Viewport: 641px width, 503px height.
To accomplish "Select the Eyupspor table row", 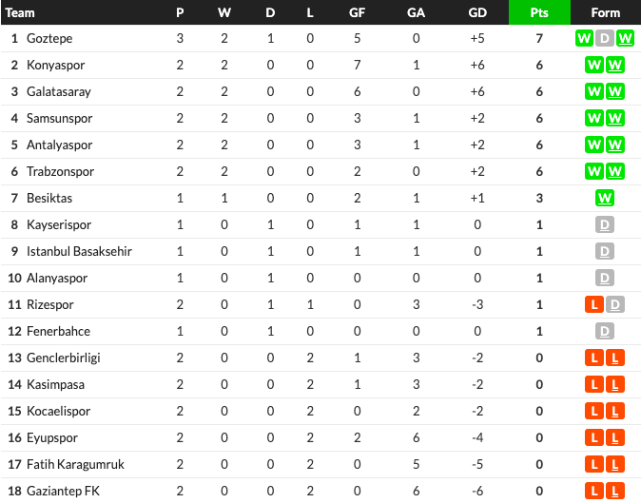I will click(320, 437).
